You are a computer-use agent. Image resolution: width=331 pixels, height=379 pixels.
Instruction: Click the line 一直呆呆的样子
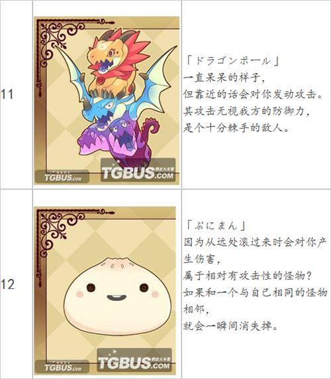(224, 78)
